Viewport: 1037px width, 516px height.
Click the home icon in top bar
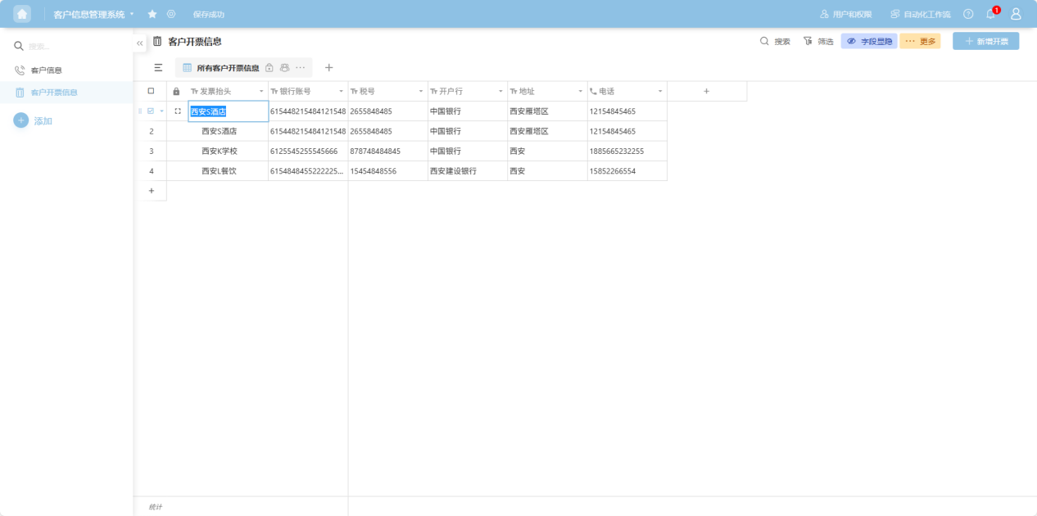[22, 14]
